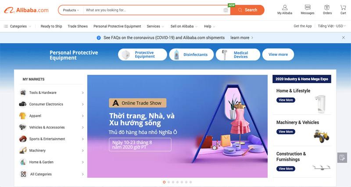This screenshot has width=351, height=187.
Task: Select the third carousel indicator dot
Action: pos(173,182)
